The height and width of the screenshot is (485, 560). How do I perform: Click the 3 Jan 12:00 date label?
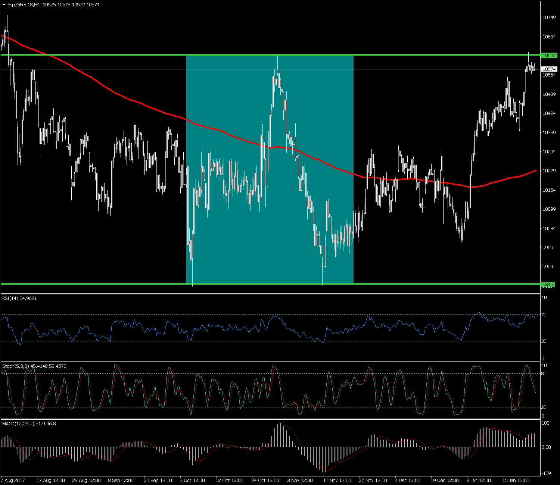479,481
